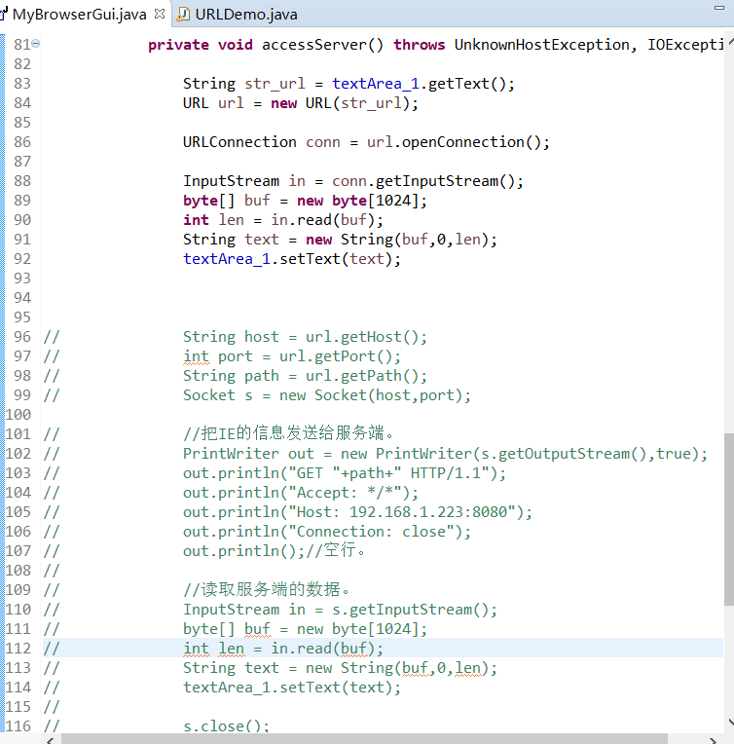
Task: Click 's.getInputStream()' on line 110
Action: [x=411, y=609]
